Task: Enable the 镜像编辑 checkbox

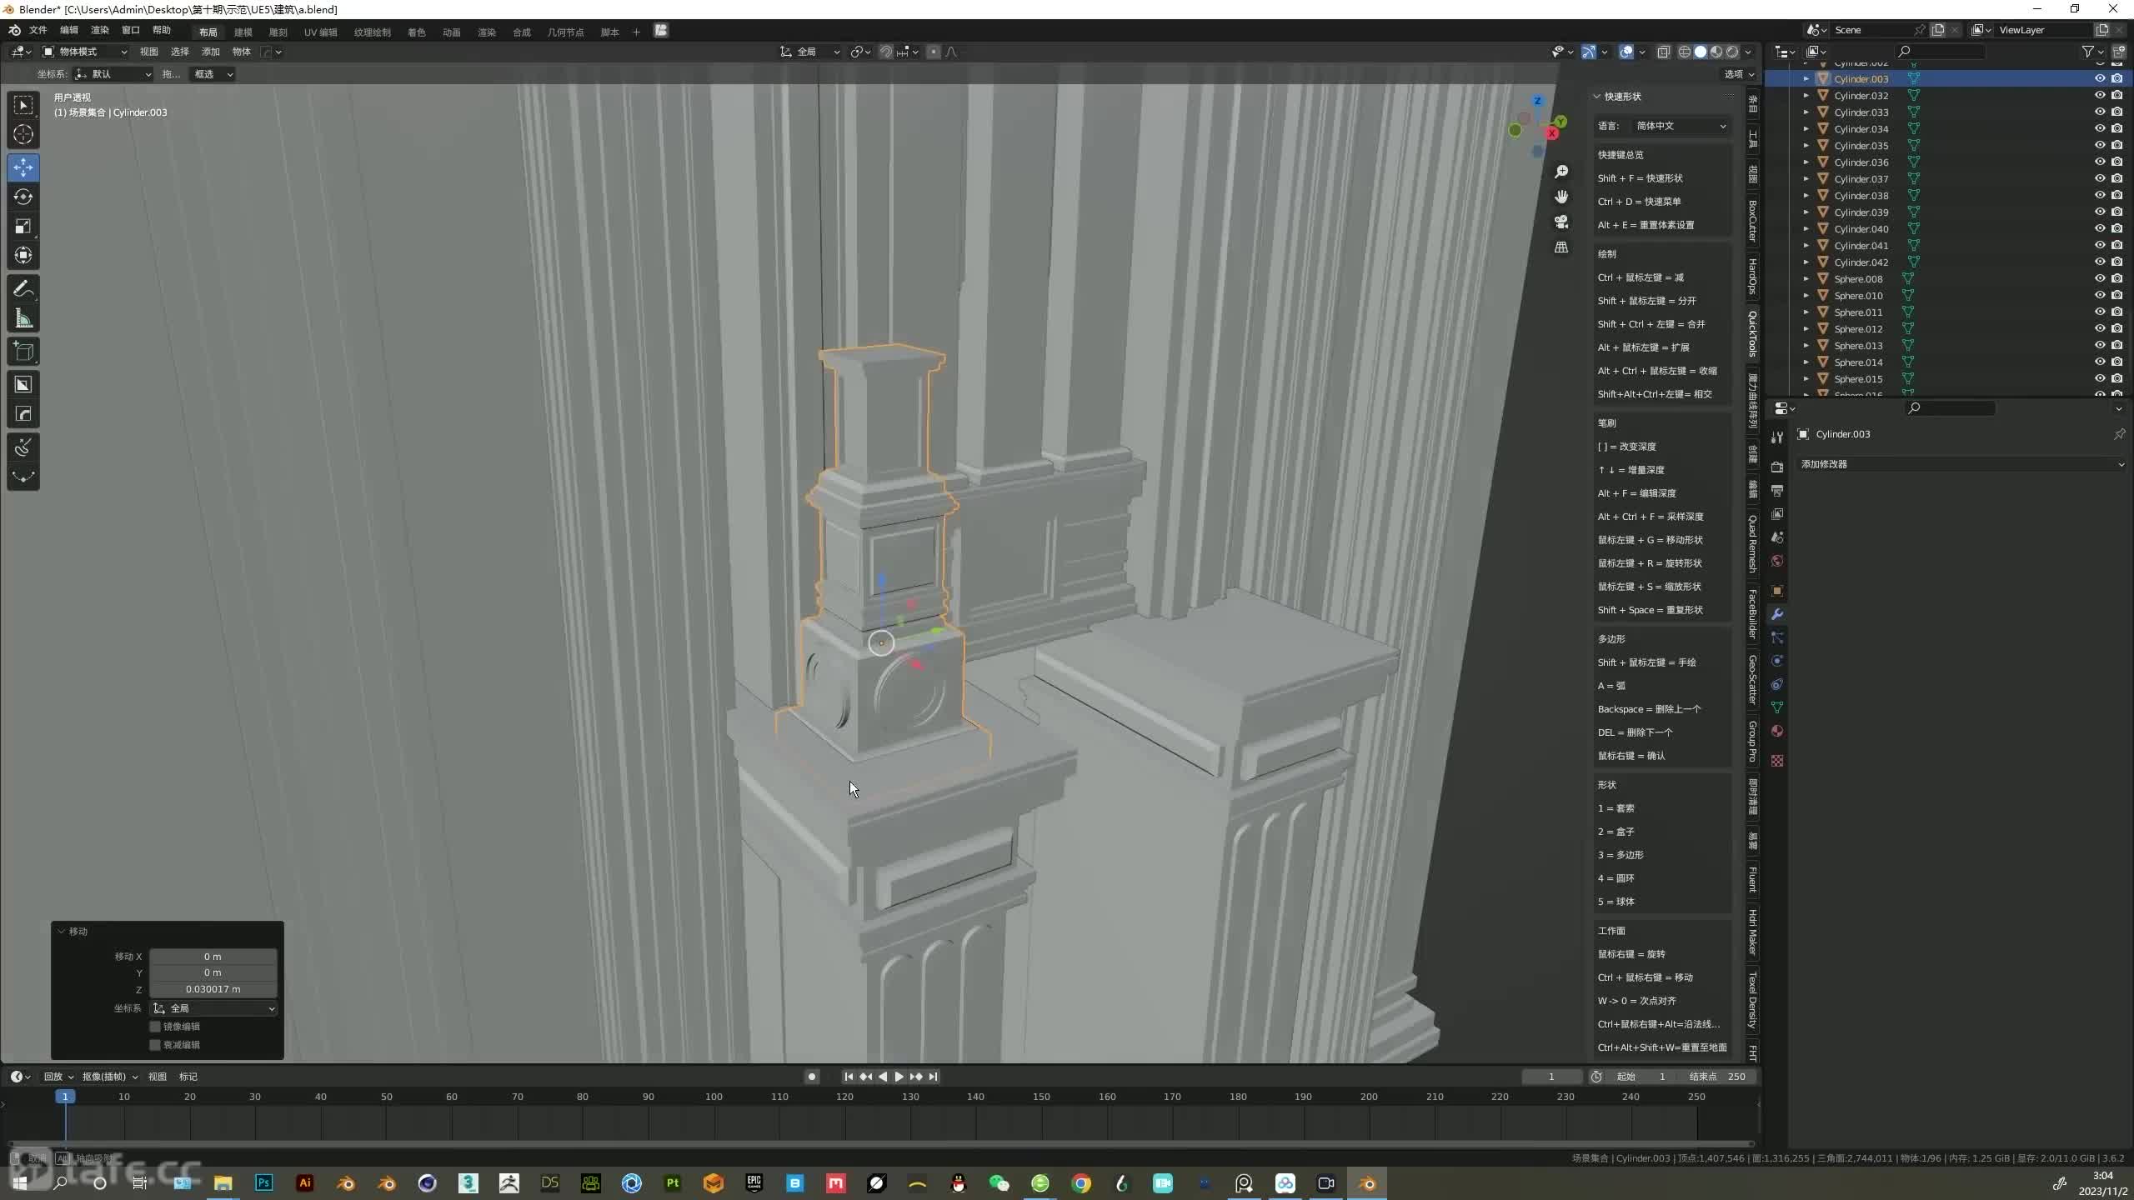Action: pyautogui.click(x=155, y=1027)
